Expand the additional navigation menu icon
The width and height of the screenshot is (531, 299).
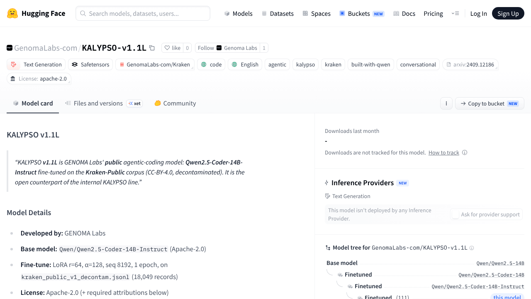coord(455,13)
